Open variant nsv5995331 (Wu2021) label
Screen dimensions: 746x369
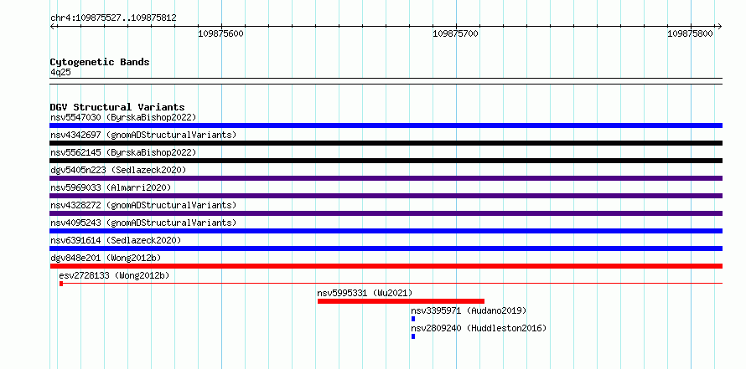[x=365, y=293]
